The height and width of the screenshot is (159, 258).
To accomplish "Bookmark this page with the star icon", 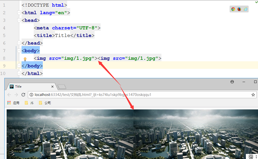I will pos(253,95).
